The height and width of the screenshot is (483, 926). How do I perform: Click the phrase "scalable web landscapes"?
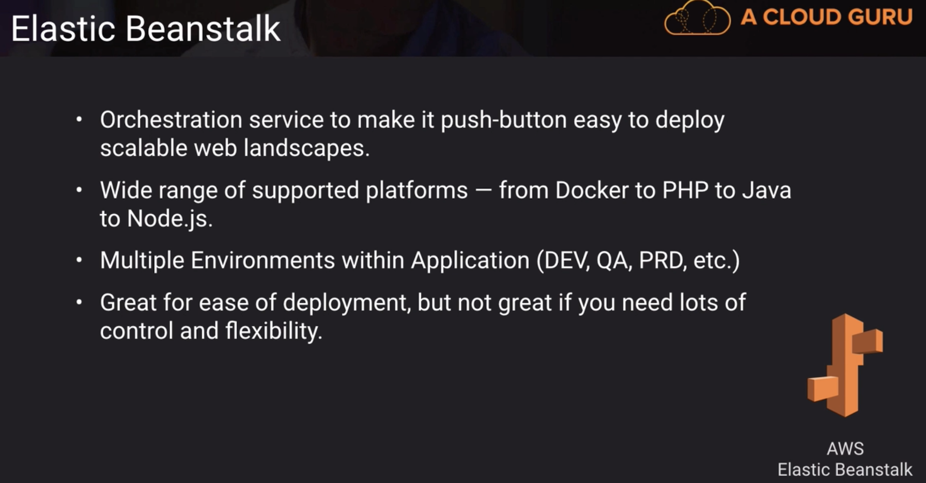point(235,148)
